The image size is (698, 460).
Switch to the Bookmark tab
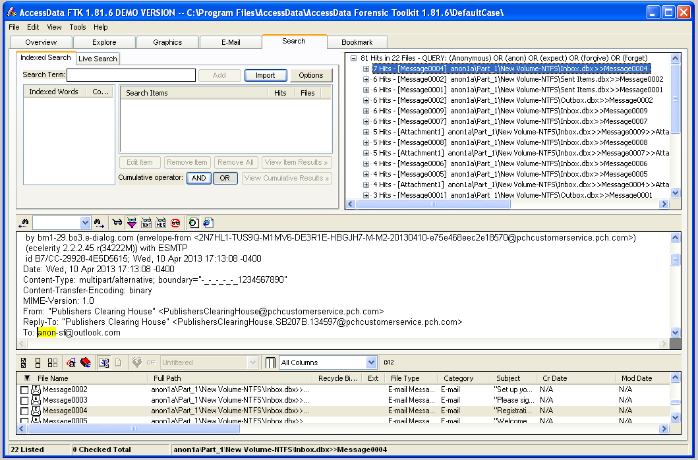click(x=357, y=42)
